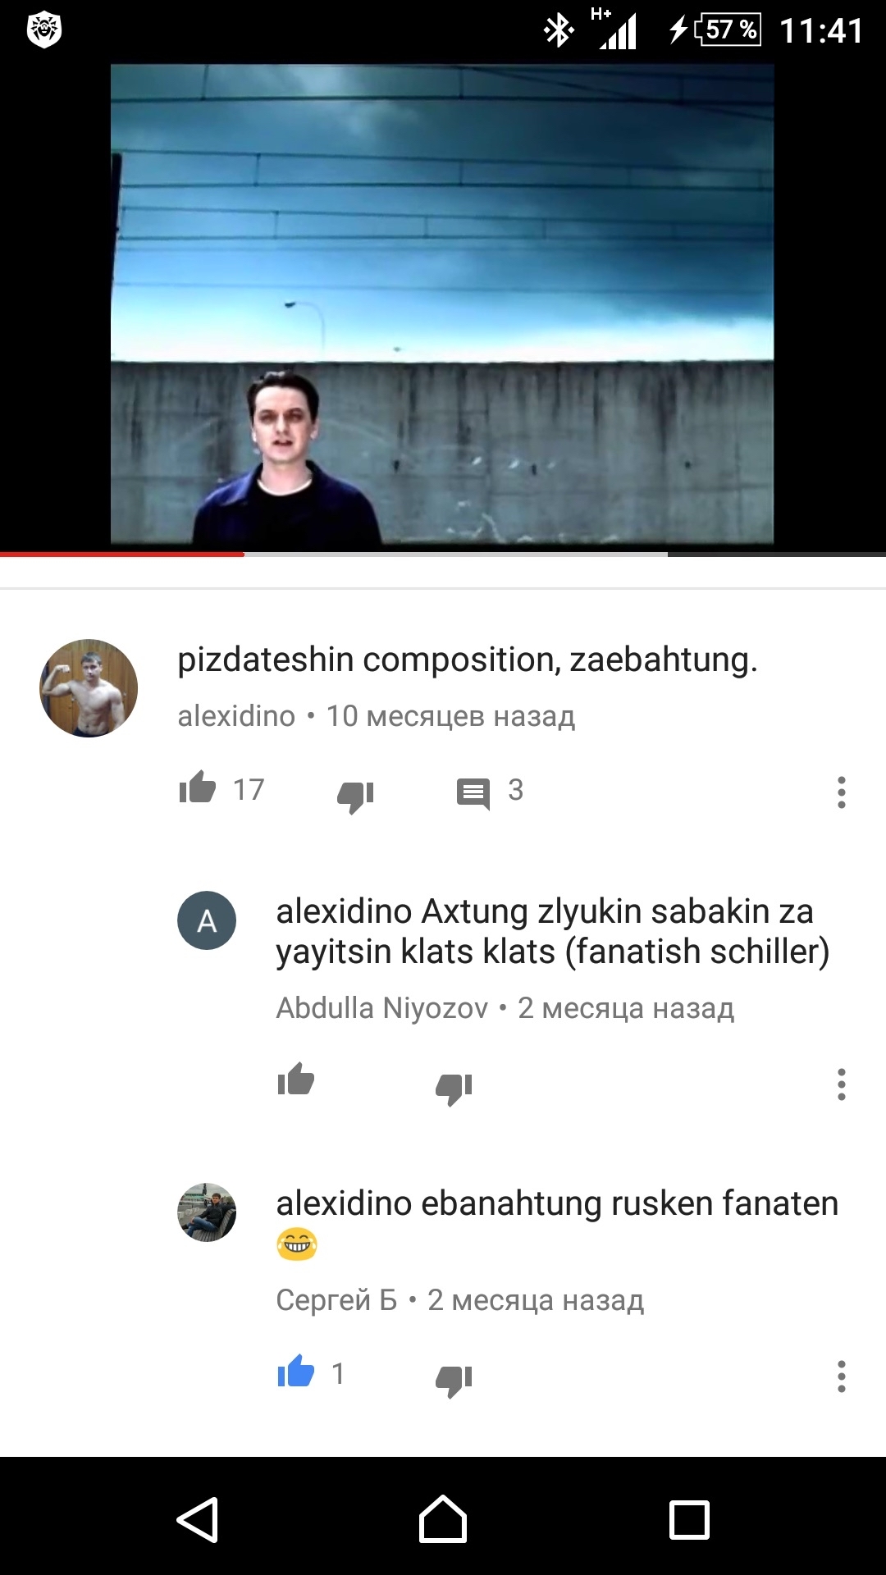The width and height of the screenshot is (886, 1575).
Task: Remove the blue like on Сергей Б's reply
Action: [x=296, y=1372]
